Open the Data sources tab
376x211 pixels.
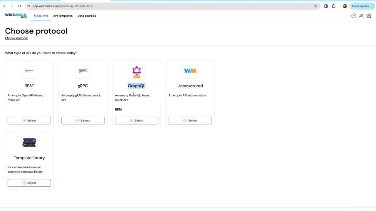point(87,16)
